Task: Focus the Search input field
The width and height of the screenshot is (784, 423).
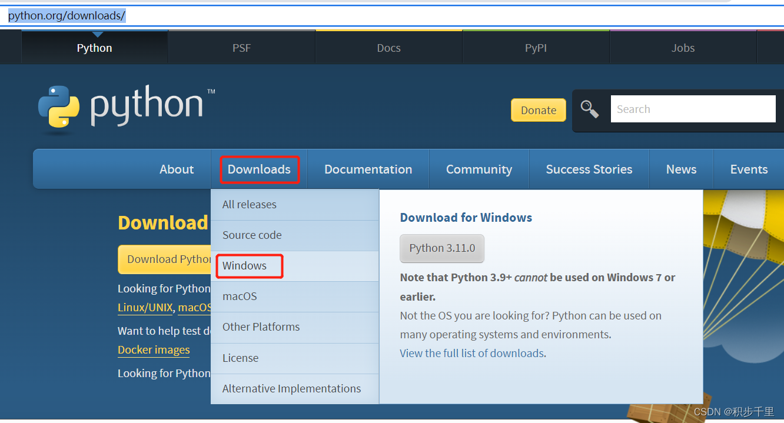Action: (693, 109)
